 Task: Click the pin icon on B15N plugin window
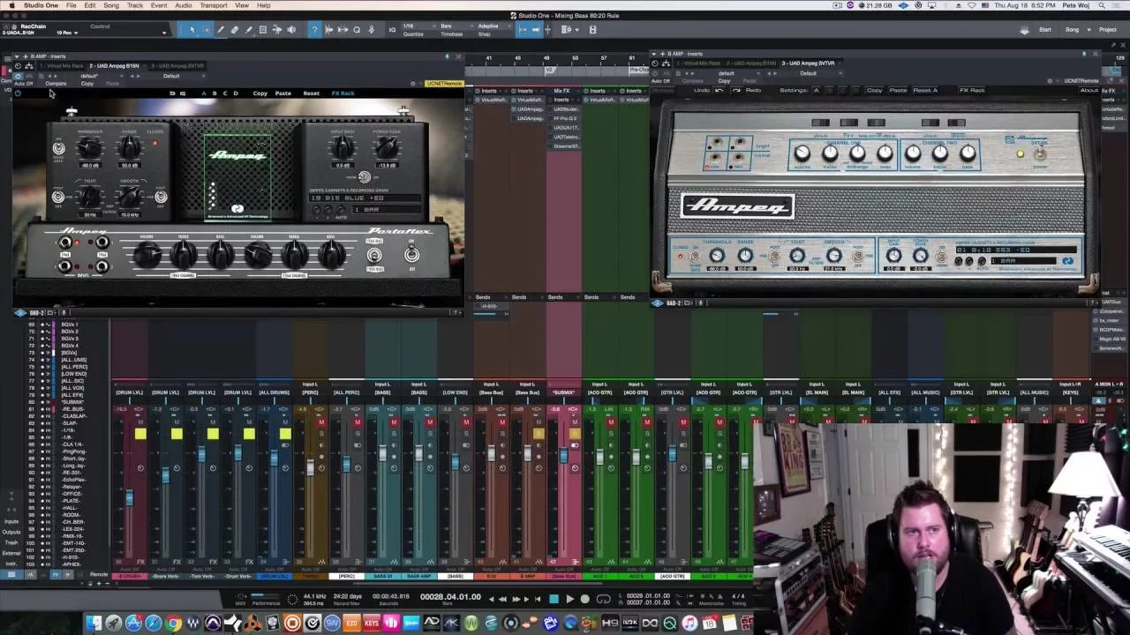447,56
